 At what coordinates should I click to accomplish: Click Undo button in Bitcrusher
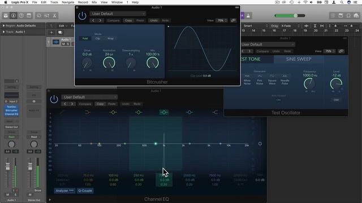tap(153, 20)
